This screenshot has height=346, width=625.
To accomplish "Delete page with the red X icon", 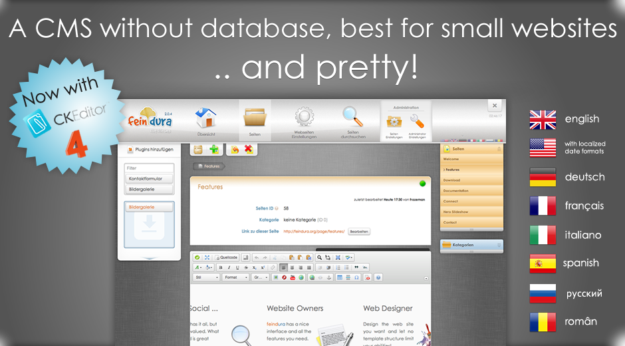I will tap(249, 149).
